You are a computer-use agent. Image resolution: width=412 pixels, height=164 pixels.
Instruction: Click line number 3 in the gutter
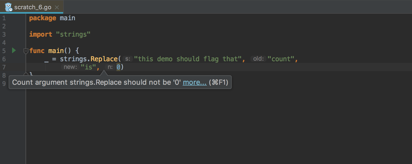pyautogui.click(x=4, y=34)
